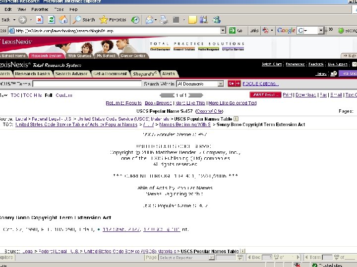Click the More Like This link
This screenshot has width=357, height=267.
click(x=190, y=103)
